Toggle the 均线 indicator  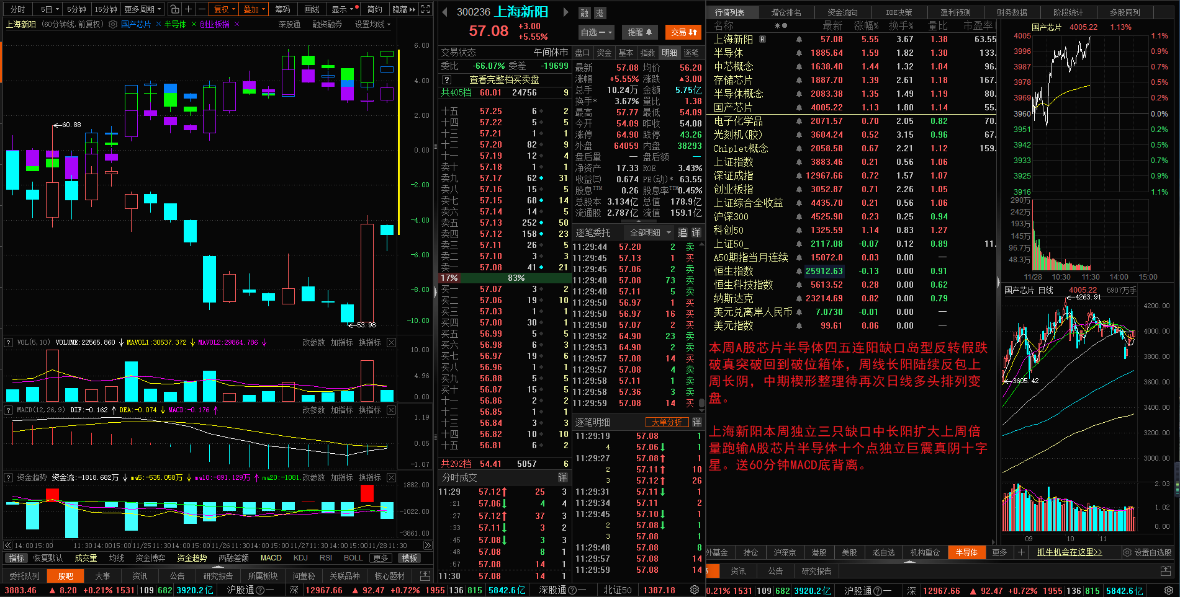pos(117,558)
